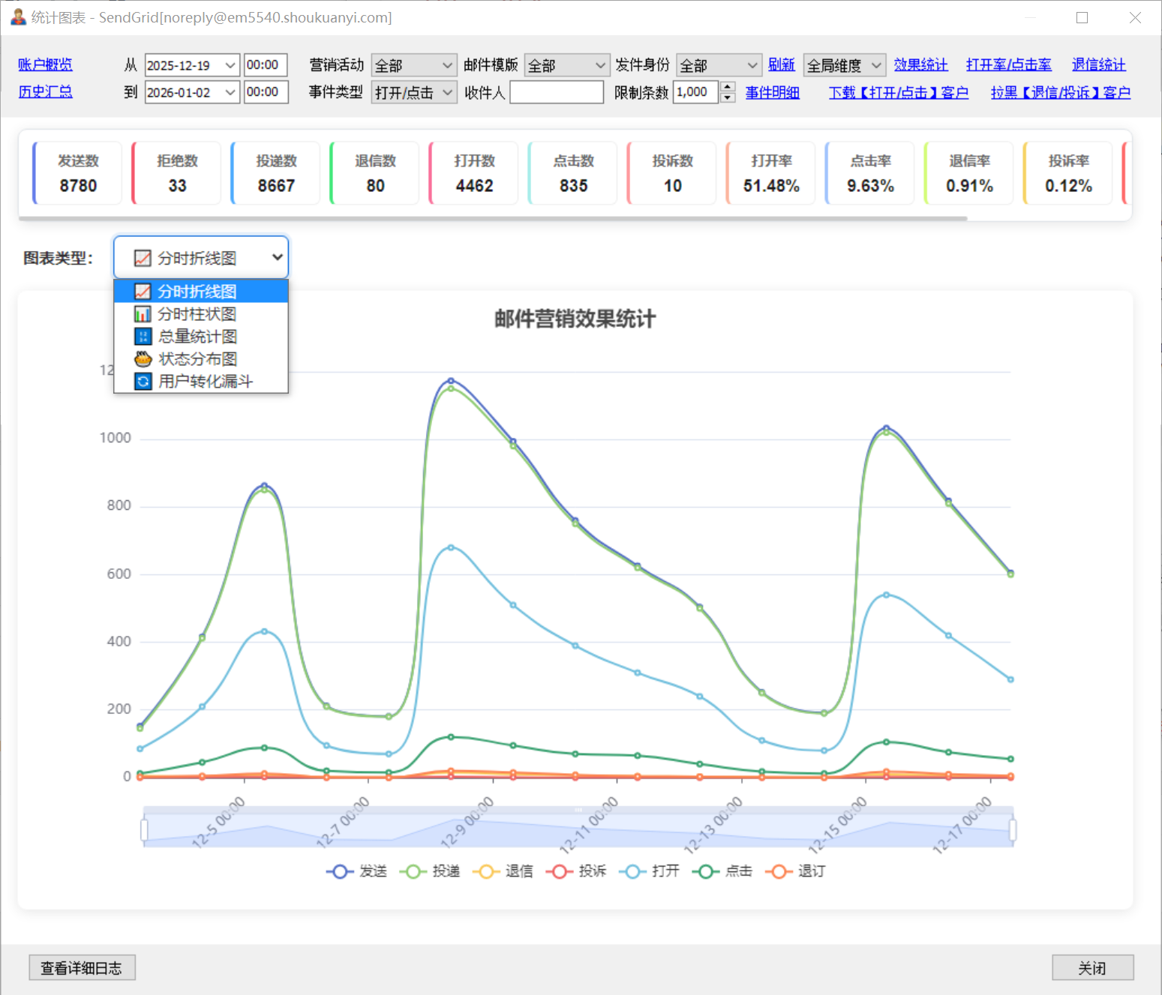Hide the 打开 series via legend
Screen dimensions: 1162x995
[x=632, y=871]
